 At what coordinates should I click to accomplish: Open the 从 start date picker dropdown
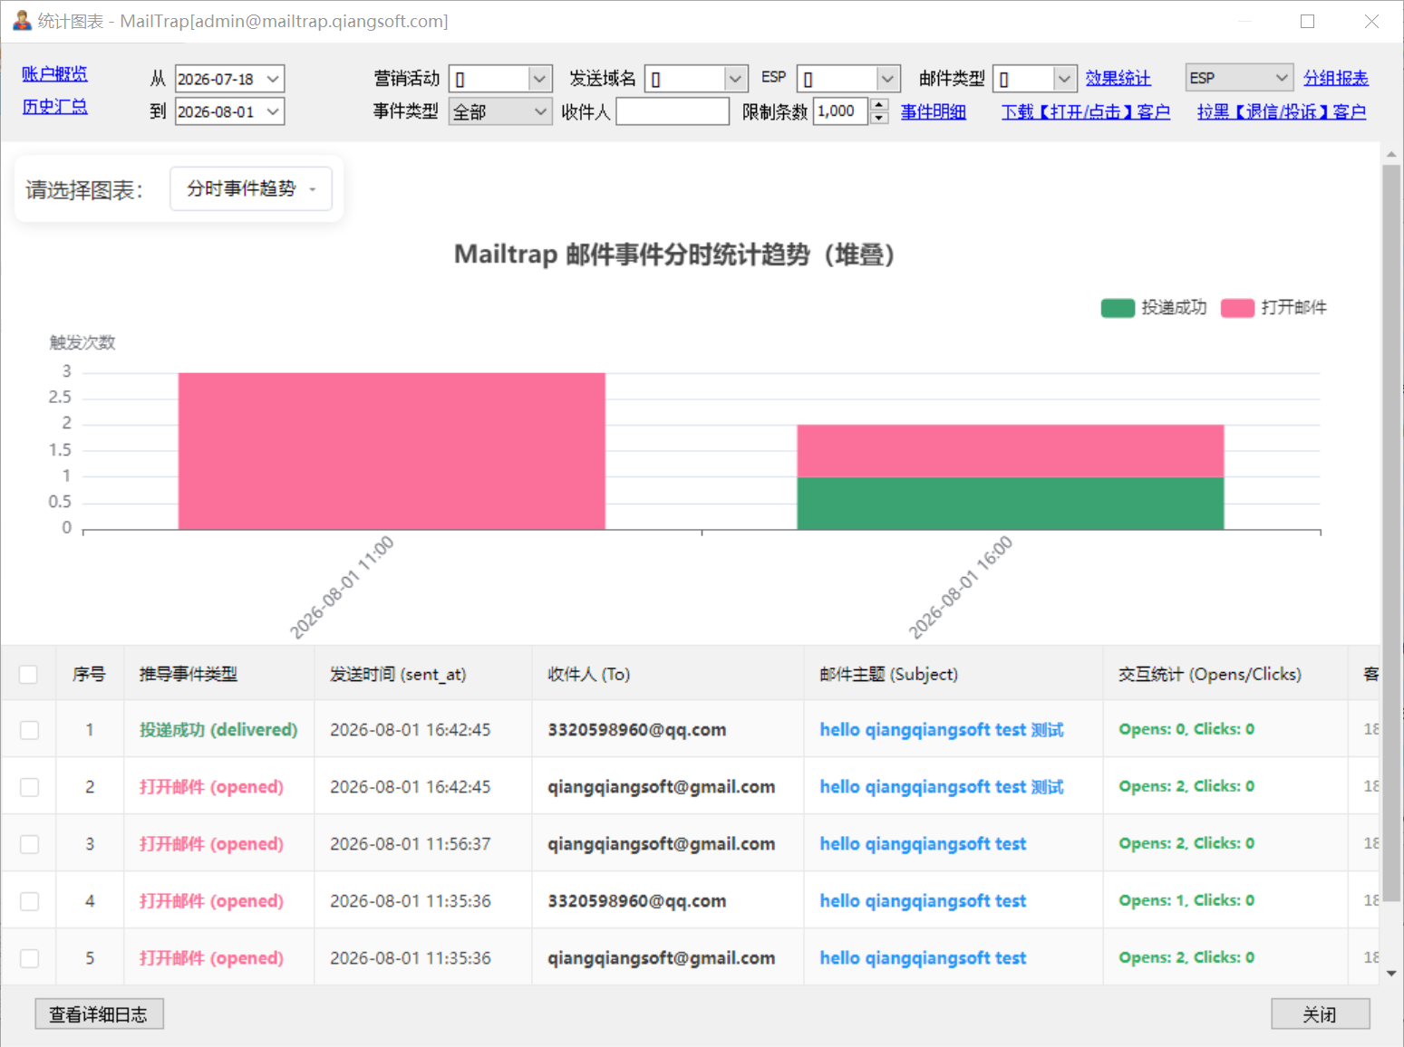[x=273, y=79]
